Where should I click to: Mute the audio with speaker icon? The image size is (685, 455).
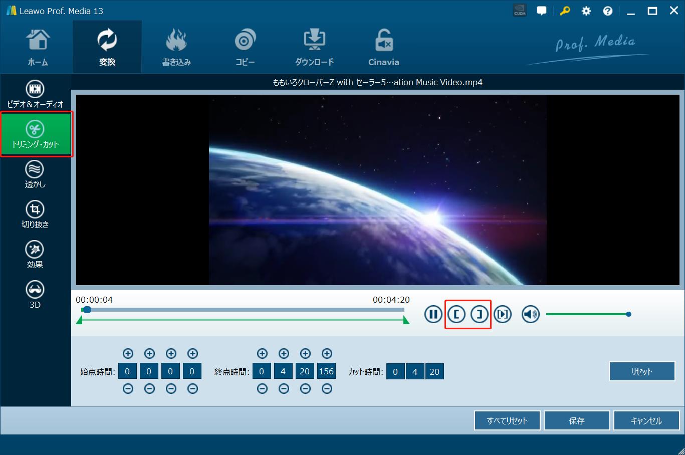click(x=531, y=314)
